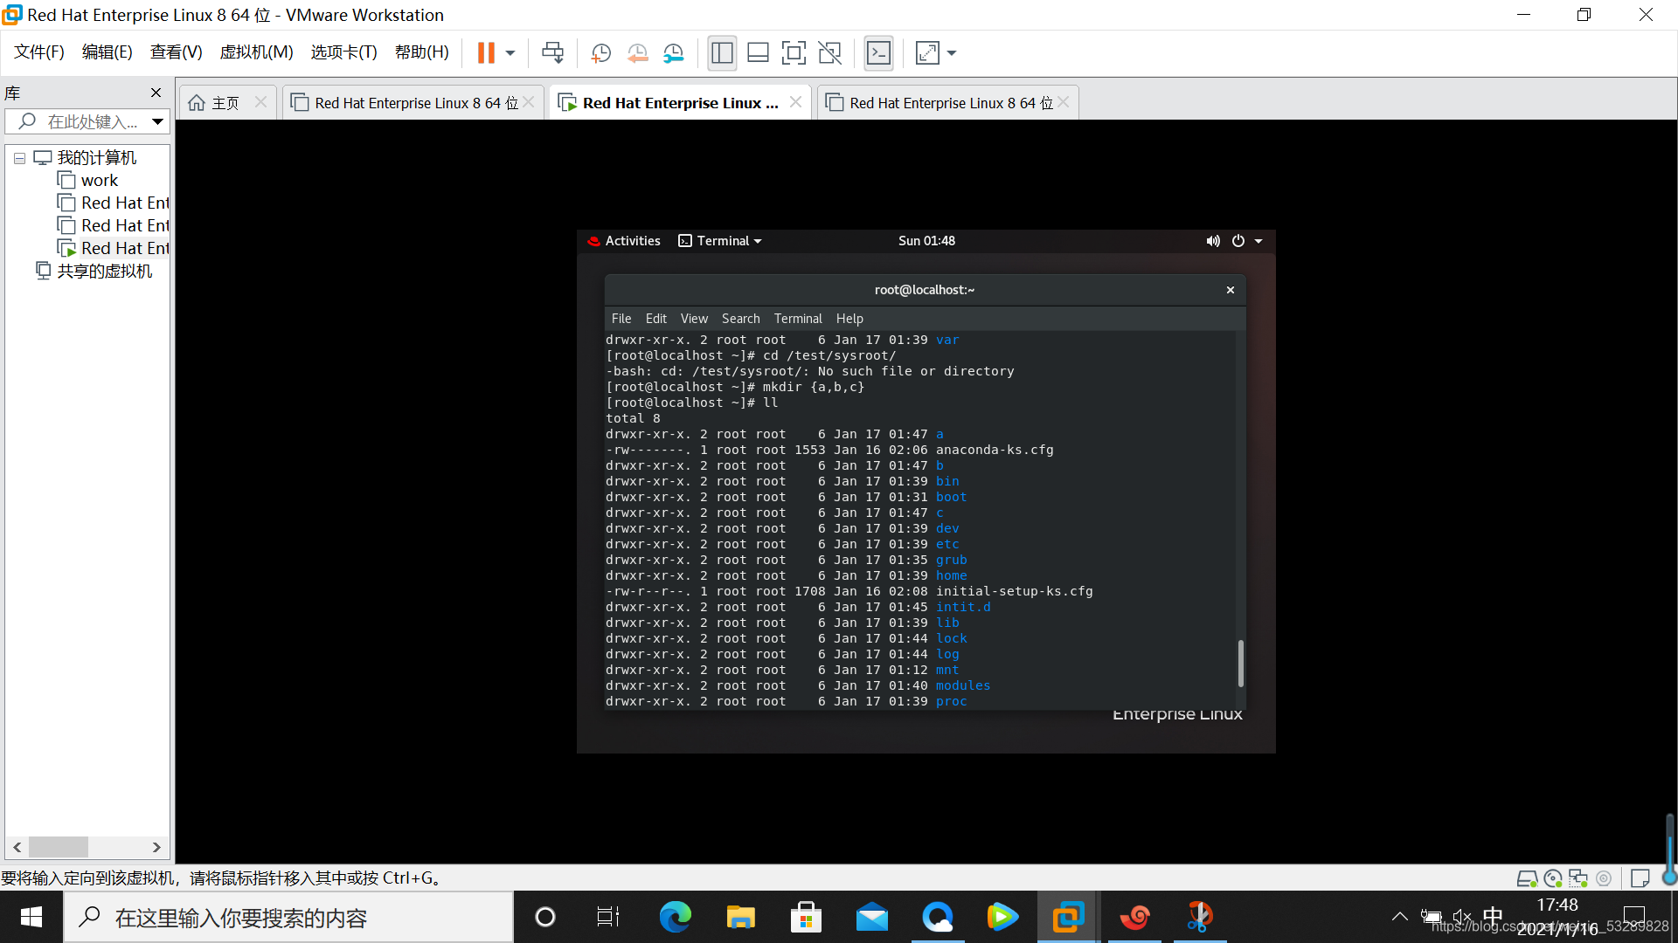Open Task View on the taskbar
The image size is (1678, 943).
[x=608, y=917]
